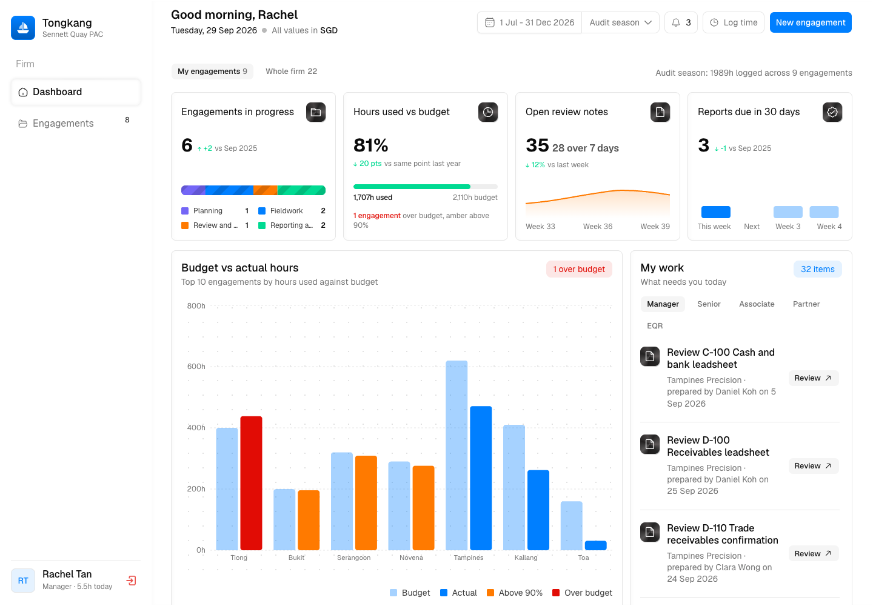
Task: Switch to Whole firm tab
Action: [x=291, y=72]
